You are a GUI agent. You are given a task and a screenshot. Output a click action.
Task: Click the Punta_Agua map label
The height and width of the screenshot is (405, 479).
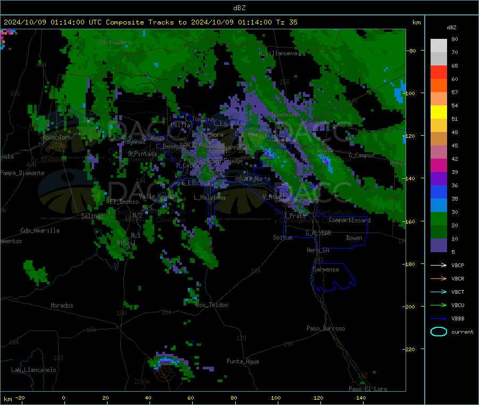click(243, 361)
